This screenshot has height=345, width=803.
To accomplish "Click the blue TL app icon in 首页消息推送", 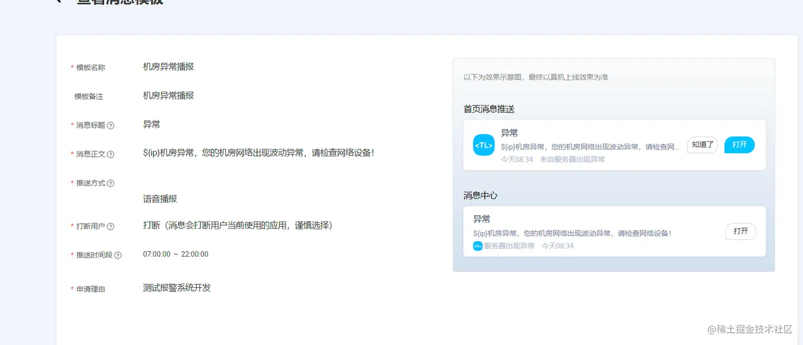I will (484, 145).
